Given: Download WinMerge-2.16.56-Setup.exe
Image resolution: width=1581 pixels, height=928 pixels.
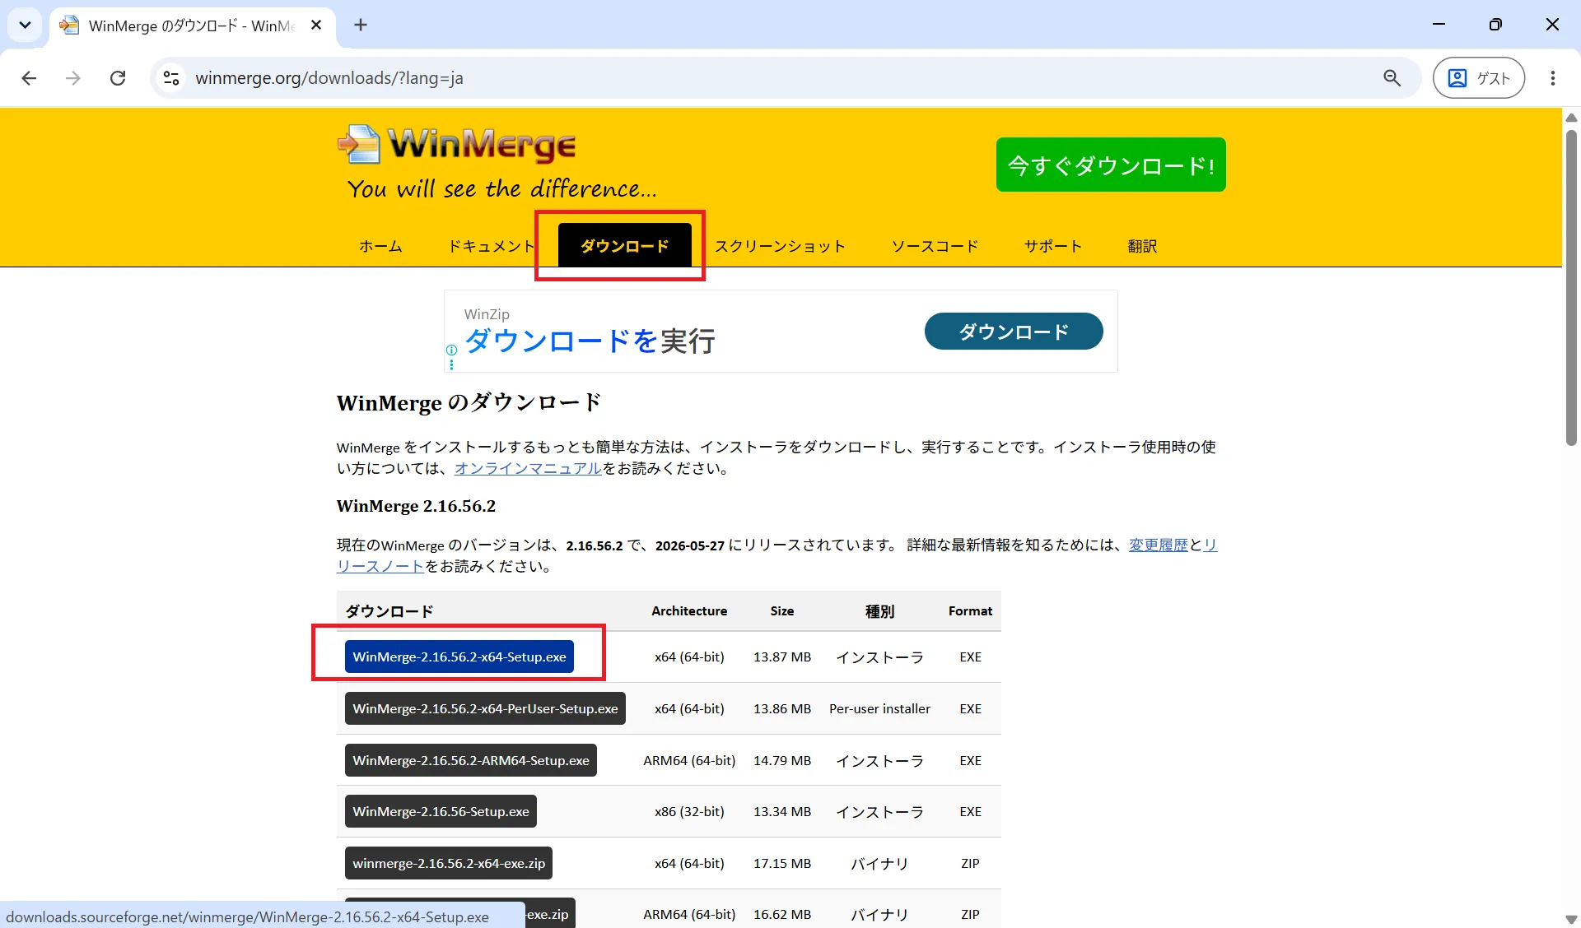Looking at the screenshot, I should (x=441, y=811).
